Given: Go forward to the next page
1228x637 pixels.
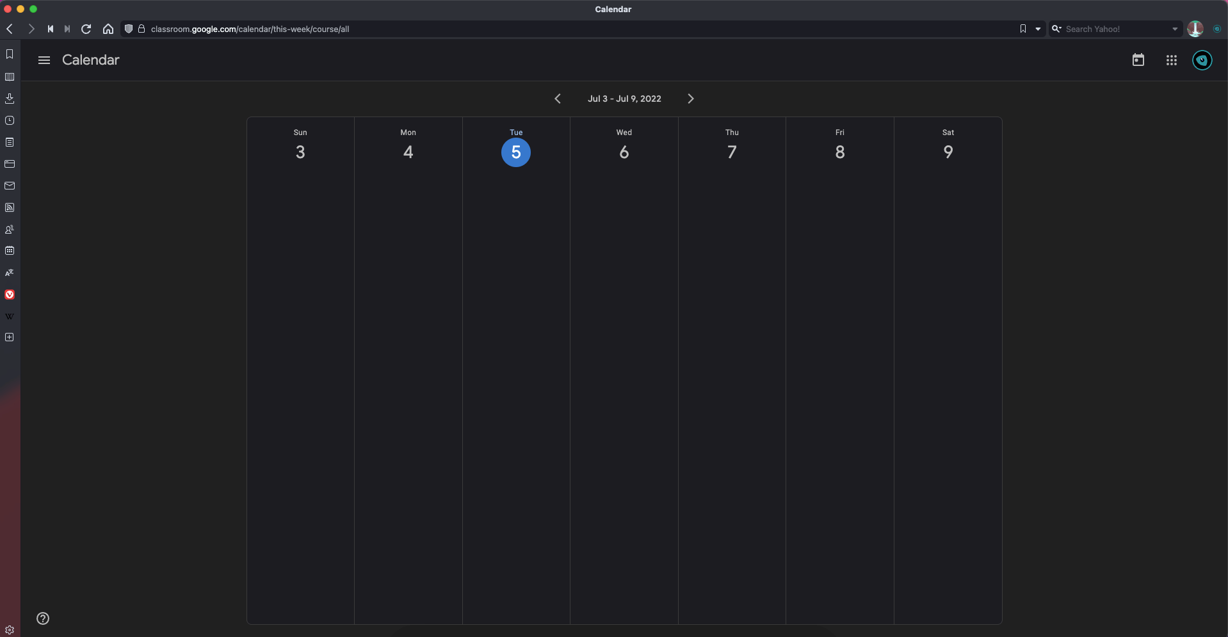Looking at the screenshot, I should click(31, 29).
